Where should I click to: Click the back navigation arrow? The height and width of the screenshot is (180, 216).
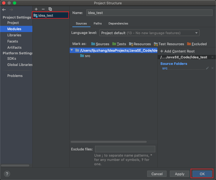tap(4, 10)
